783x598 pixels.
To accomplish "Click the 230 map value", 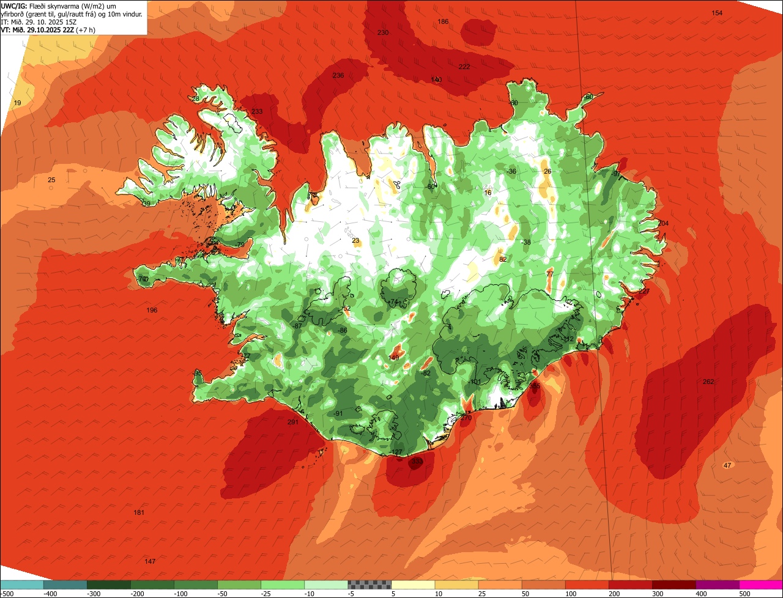I will (383, 33).
